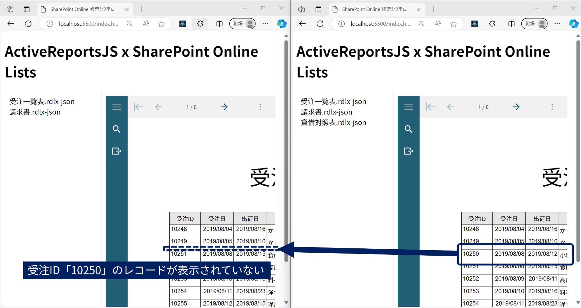Click site info icon in left address bar
581x308 pixels.
pos(50,24)
